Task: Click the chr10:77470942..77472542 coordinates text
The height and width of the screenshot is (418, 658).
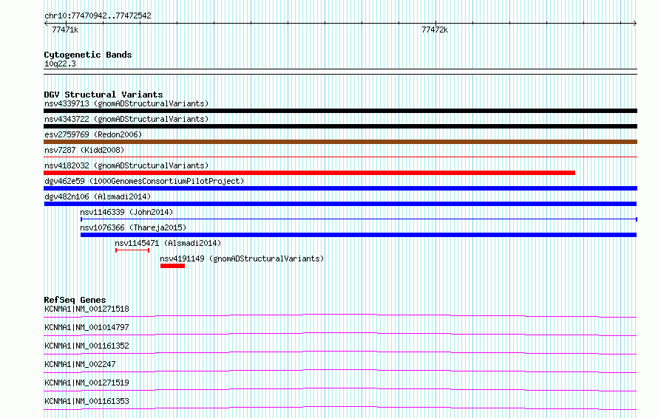Action: 98,16
